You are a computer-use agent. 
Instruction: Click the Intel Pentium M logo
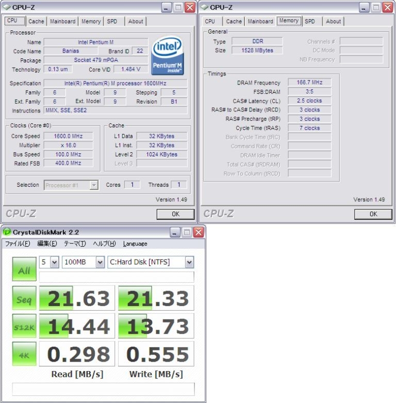click(168, 56)
